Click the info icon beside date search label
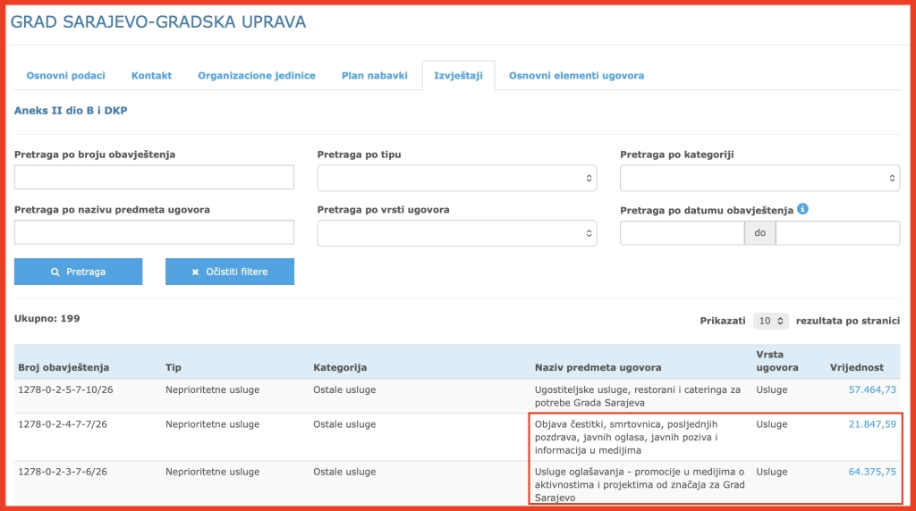916x511 pixels. 802,209
